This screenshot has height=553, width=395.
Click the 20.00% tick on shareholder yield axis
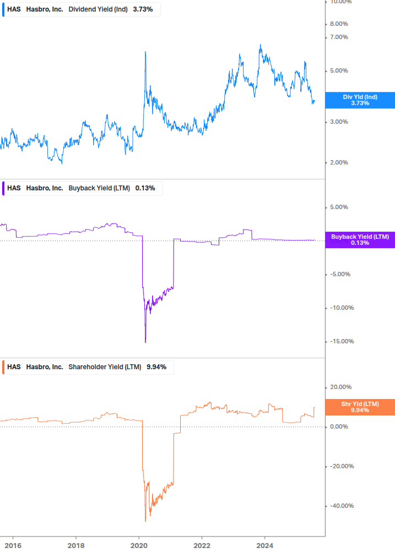pos(340,387)
